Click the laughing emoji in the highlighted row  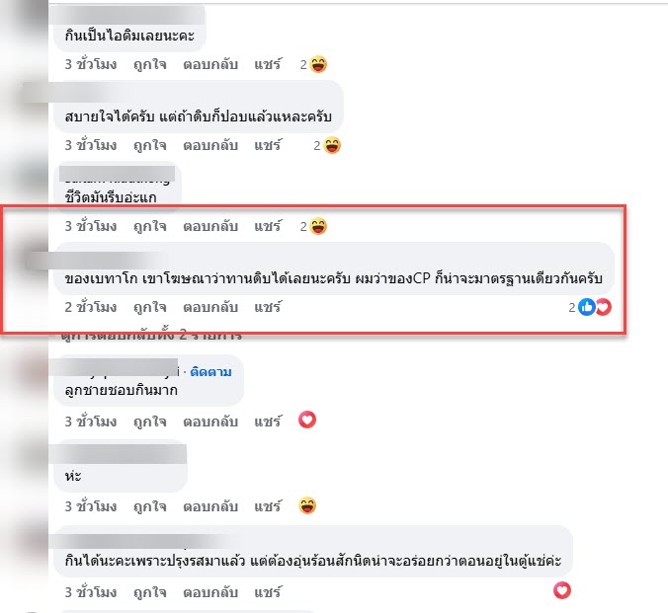tap(318, 226)
